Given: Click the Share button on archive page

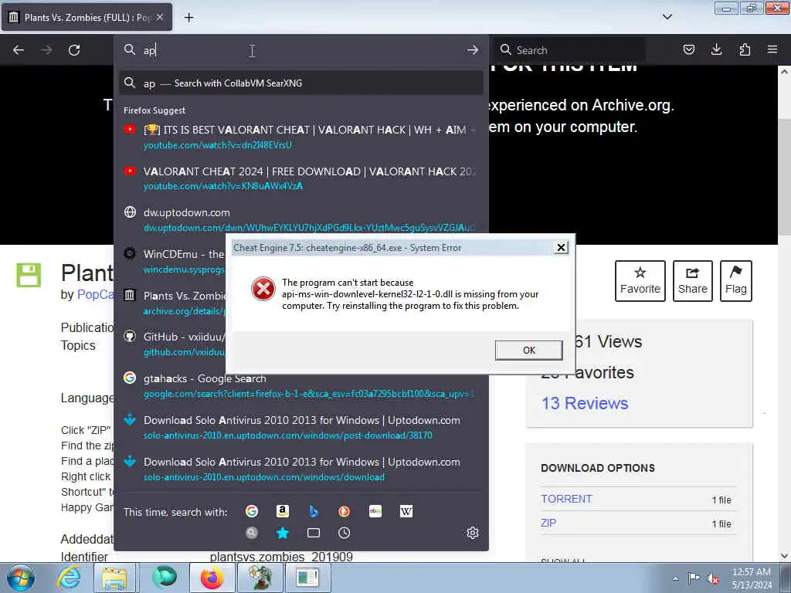Looking at the screenshot, I should tap(693, 281).
